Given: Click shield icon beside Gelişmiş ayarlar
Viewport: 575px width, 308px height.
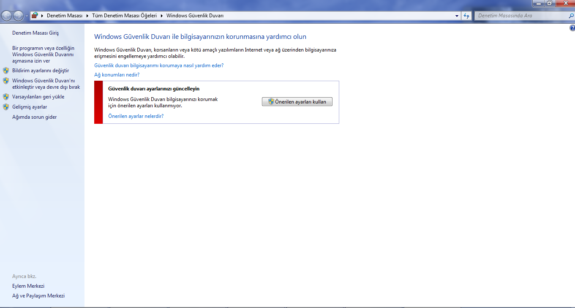Looking at the screenshot, I should (x=6, y=107).
